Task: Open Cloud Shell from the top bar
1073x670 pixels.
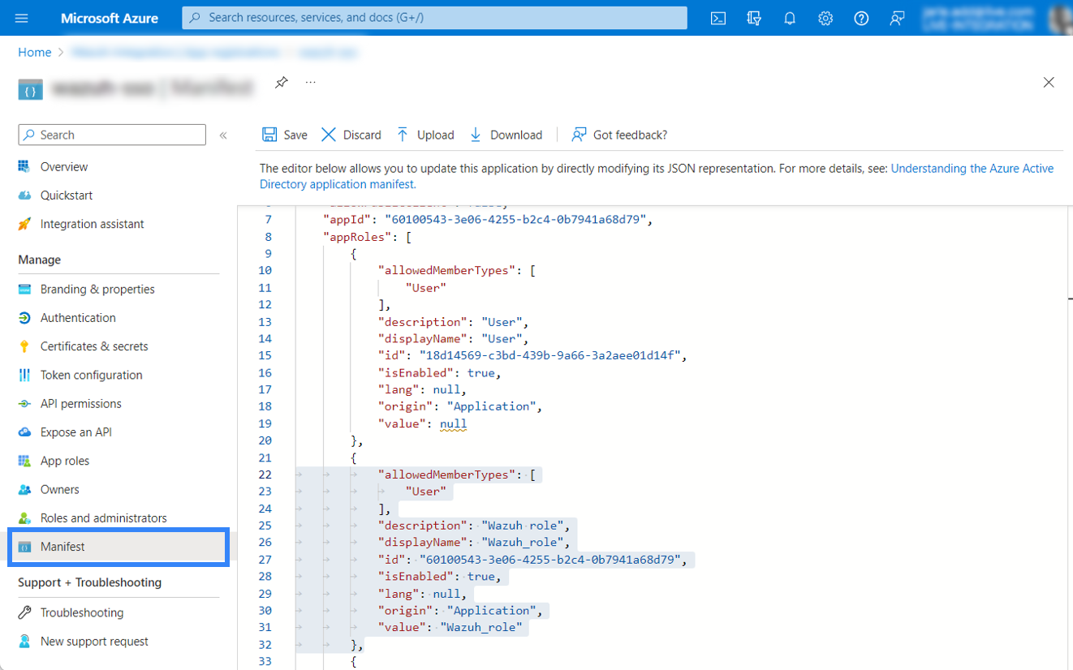Action: tap(718, 18)
